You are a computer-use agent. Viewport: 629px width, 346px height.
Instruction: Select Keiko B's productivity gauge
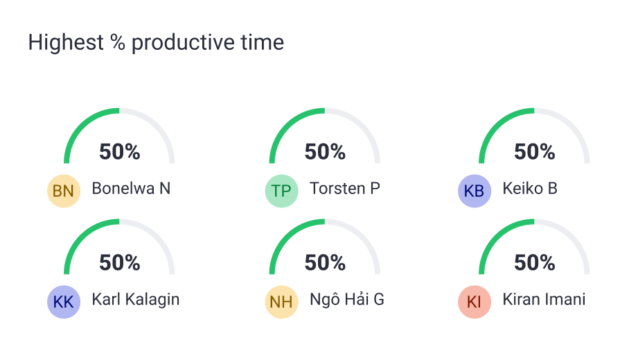click(x=534, y=136)
